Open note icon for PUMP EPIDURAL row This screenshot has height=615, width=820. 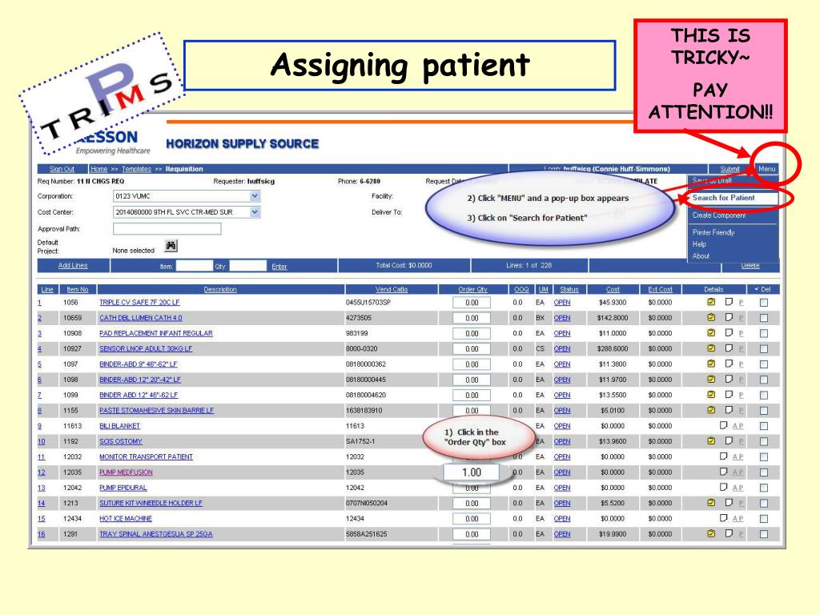coord(723,487)
